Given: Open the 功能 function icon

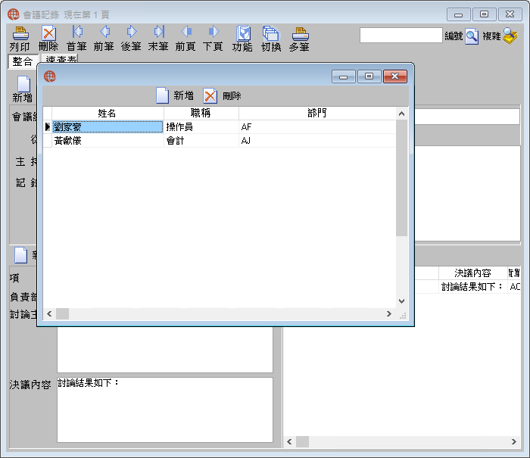Looking at the screenshot, I should (x=243, y=33).
